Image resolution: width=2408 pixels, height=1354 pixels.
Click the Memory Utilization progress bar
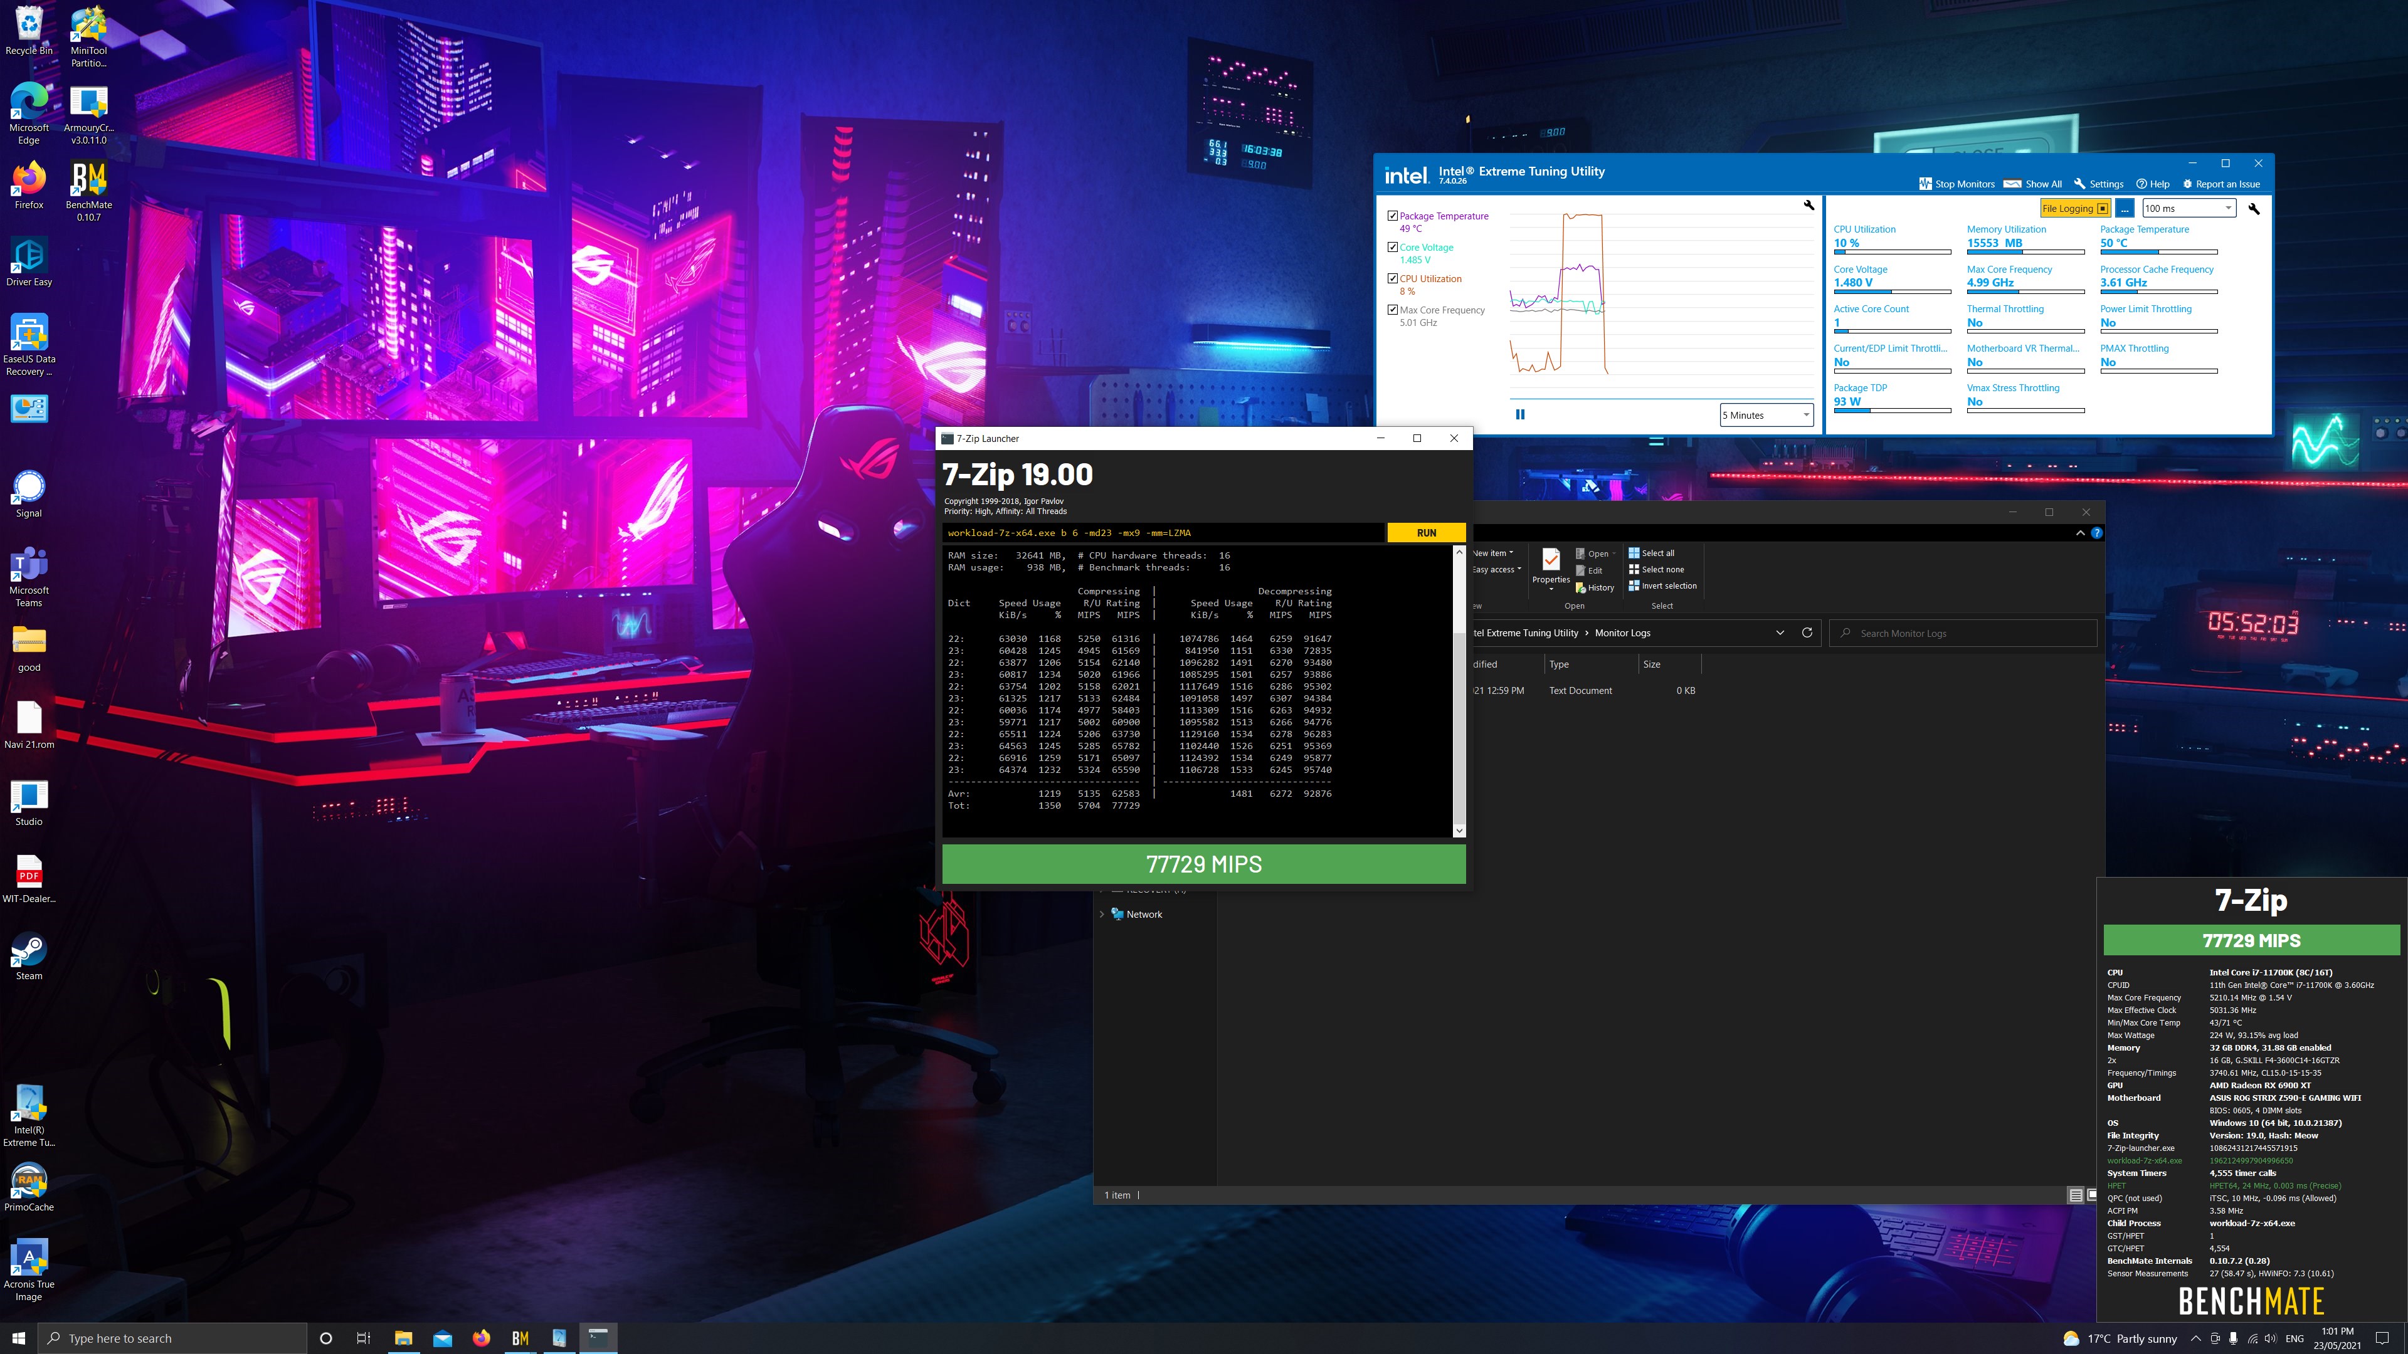(2025, 252)
